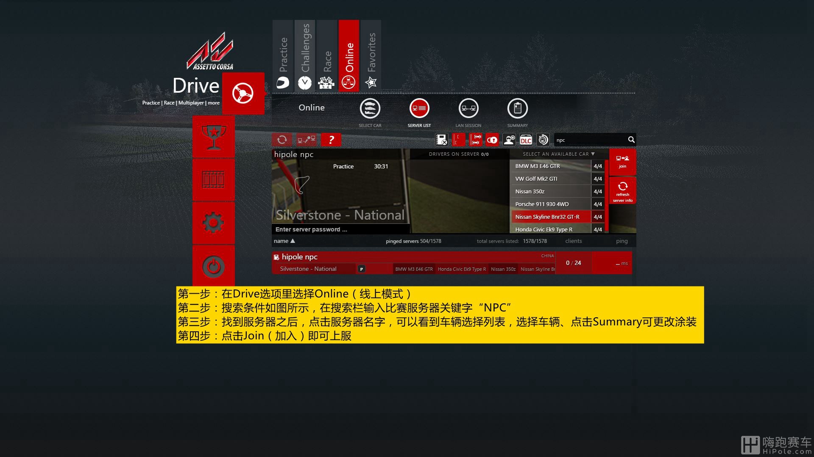Select the Online tab

(349, 55)
